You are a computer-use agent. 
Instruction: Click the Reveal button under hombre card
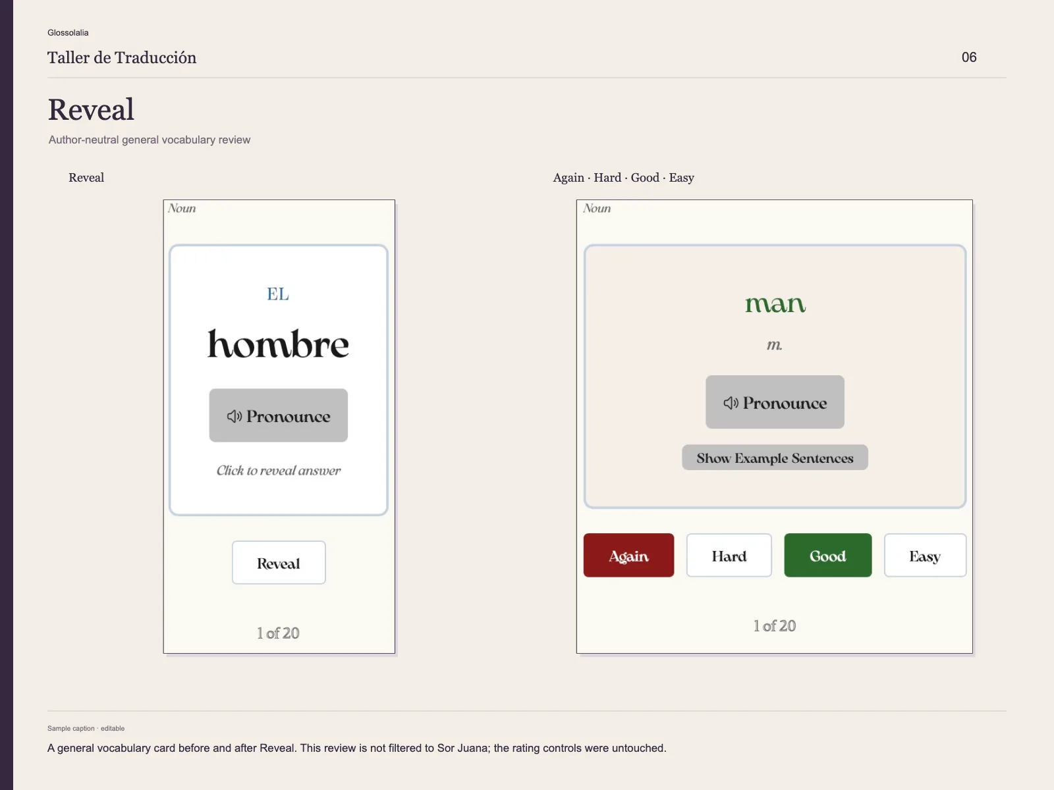[x=279, y=563]
